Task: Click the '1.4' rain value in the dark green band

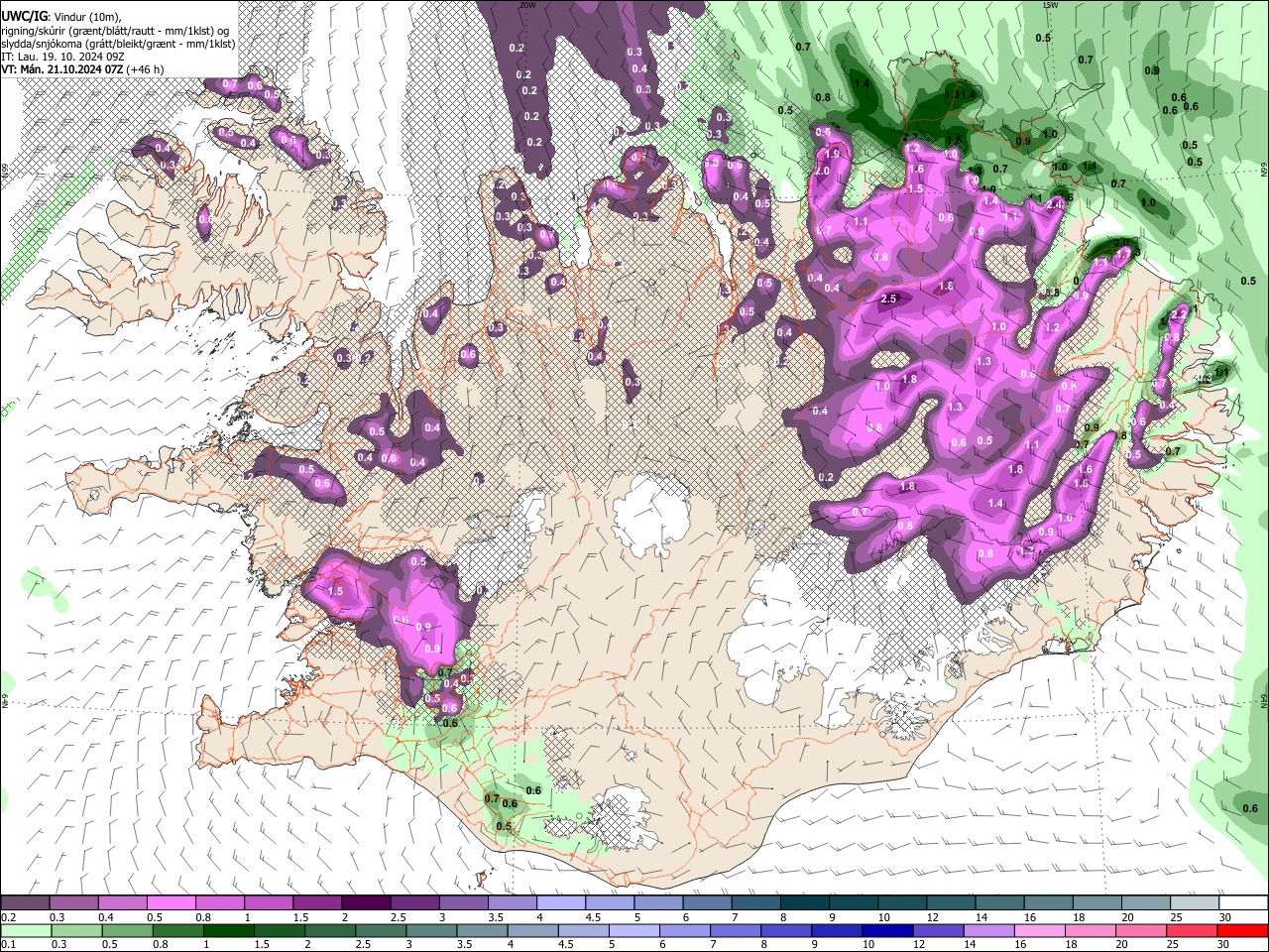Action: [x=862, y=83]
